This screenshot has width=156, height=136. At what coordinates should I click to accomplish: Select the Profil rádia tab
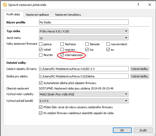click(x=13, y=14)
